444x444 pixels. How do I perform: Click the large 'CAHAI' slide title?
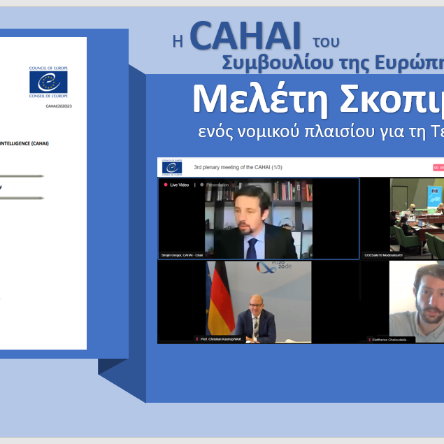(x=245, y=36)
